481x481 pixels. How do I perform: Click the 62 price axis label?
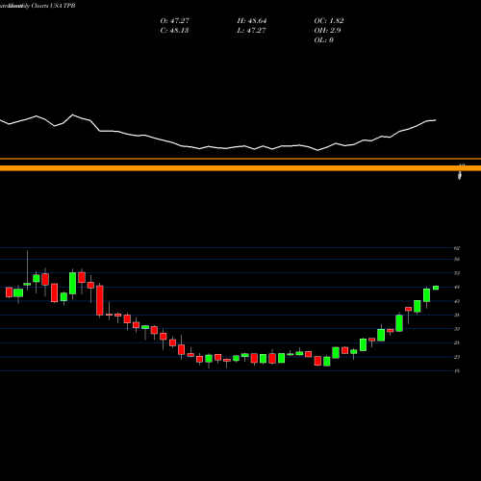(x=457, y=248)
